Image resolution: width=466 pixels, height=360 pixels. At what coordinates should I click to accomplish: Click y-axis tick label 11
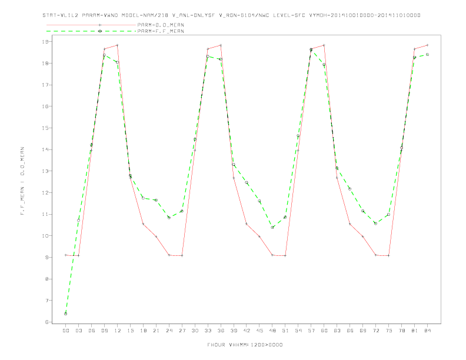(x=45, y=214)
